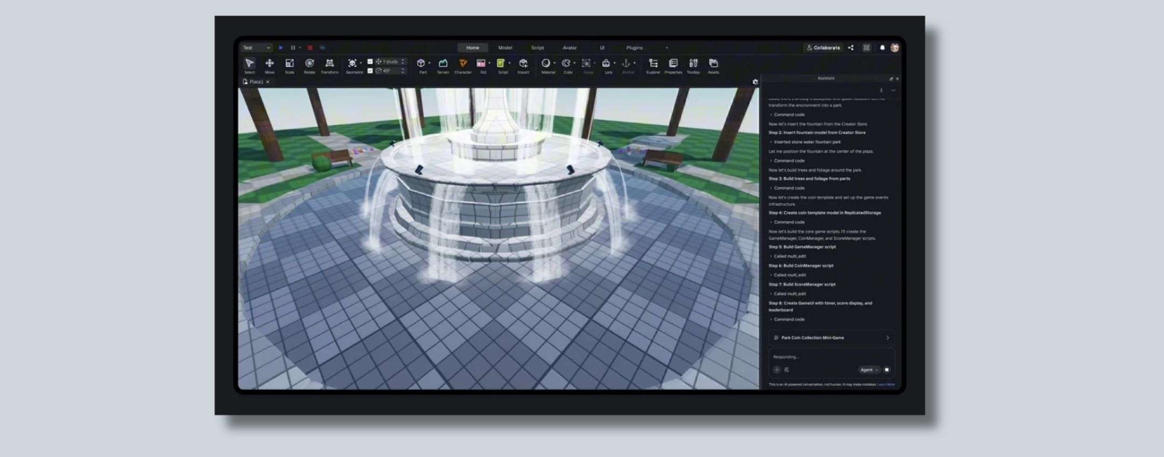Image resolution: width=1164 pixels, height=457 pixels.
Task: Activate the Rotate tool
Action: (309, 66)
